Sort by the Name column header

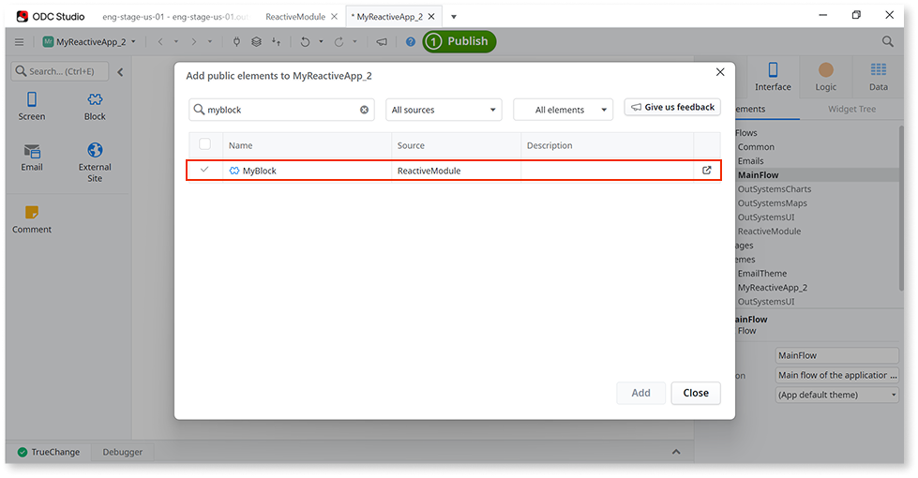pyautogui.click(x=241, y=145)
